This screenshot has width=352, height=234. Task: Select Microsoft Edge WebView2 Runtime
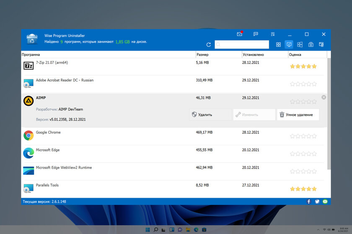tap(174, 171)
